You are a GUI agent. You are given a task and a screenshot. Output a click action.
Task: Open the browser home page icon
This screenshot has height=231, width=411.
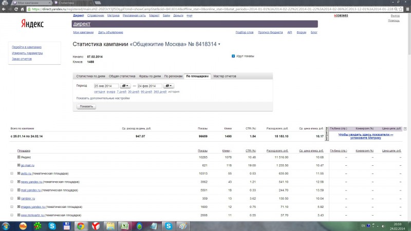pyautogui.click(x=22, y=9)
